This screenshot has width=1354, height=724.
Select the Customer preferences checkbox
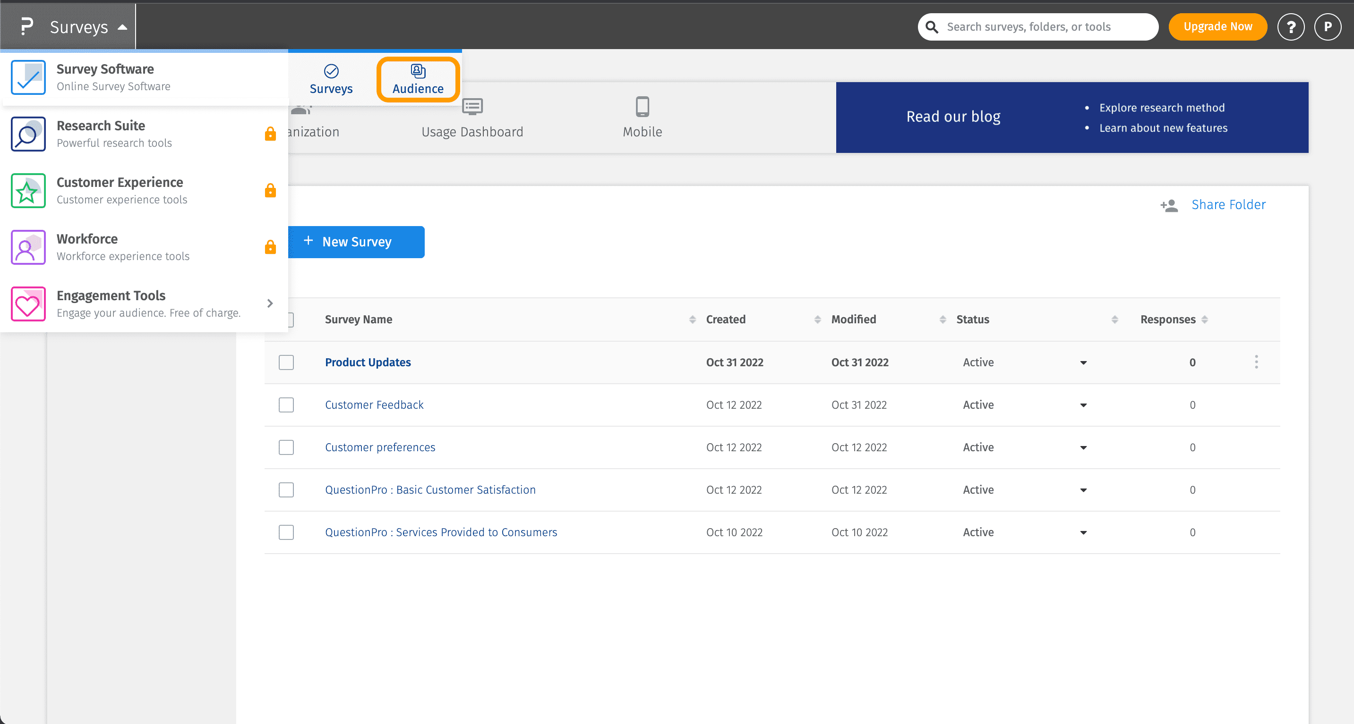coord(286,447)
